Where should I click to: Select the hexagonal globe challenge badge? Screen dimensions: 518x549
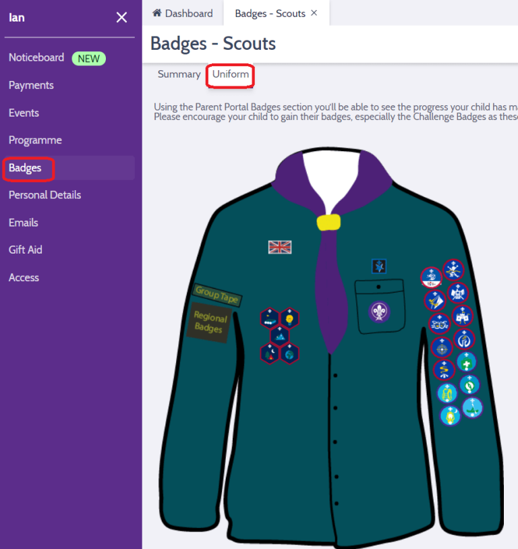289,353
